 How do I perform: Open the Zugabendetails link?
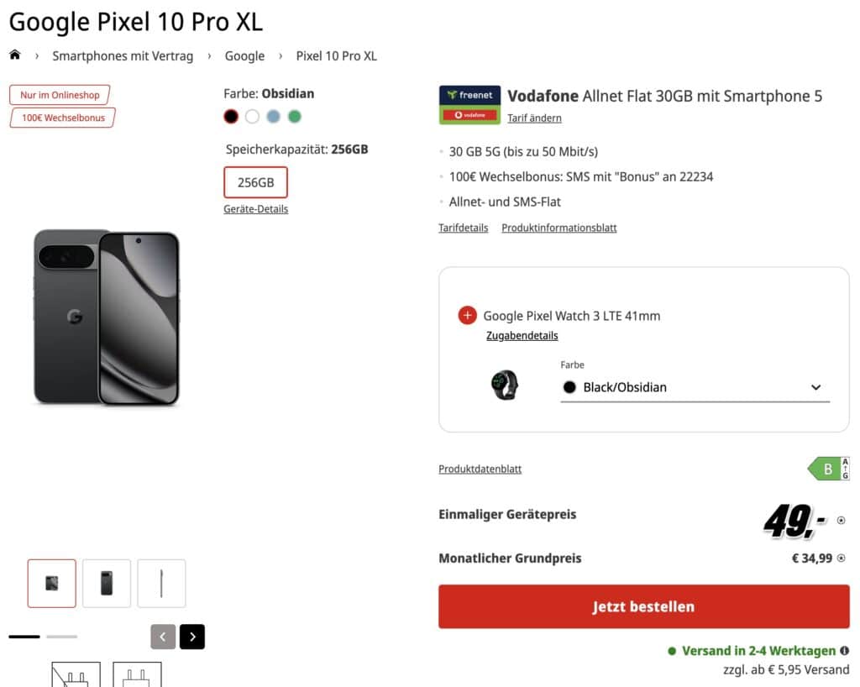pos(522,335)
